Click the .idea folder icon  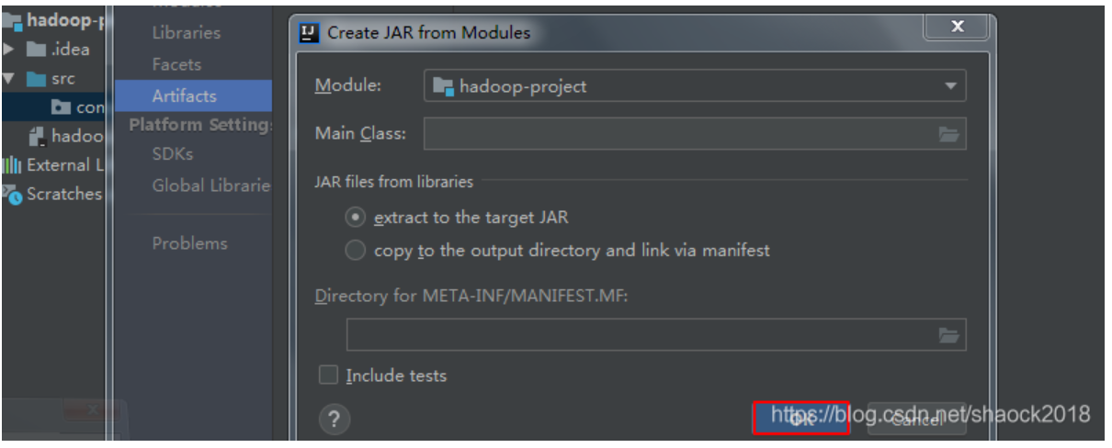click(37, 49)
